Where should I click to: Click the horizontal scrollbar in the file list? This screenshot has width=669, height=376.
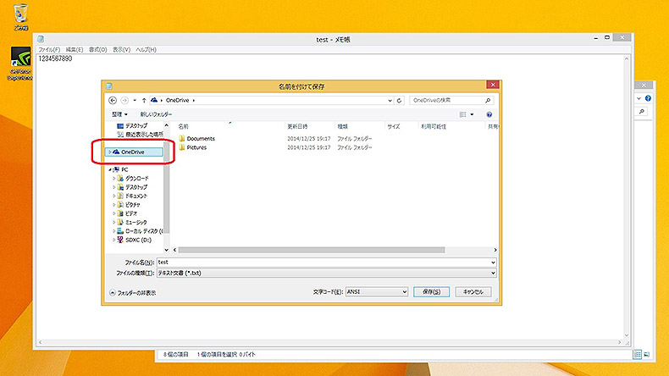312,250
